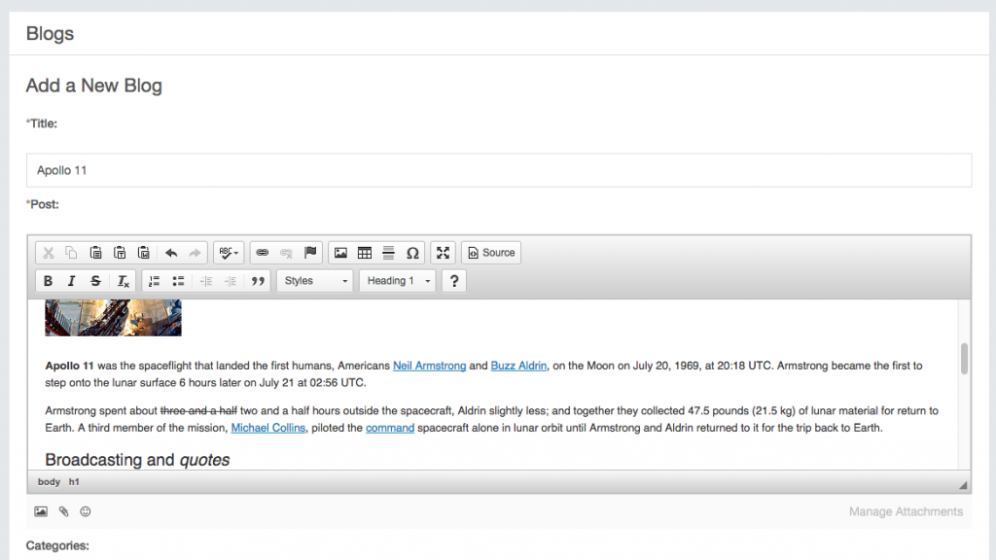Switch to Source view mode

[x=490, y=252]
